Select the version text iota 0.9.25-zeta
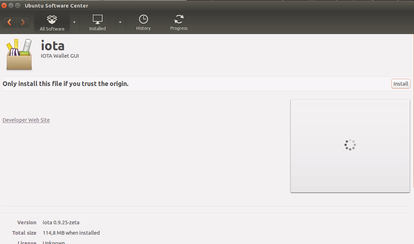The width and height of the screenshot is (414, 244). point(61,223)
